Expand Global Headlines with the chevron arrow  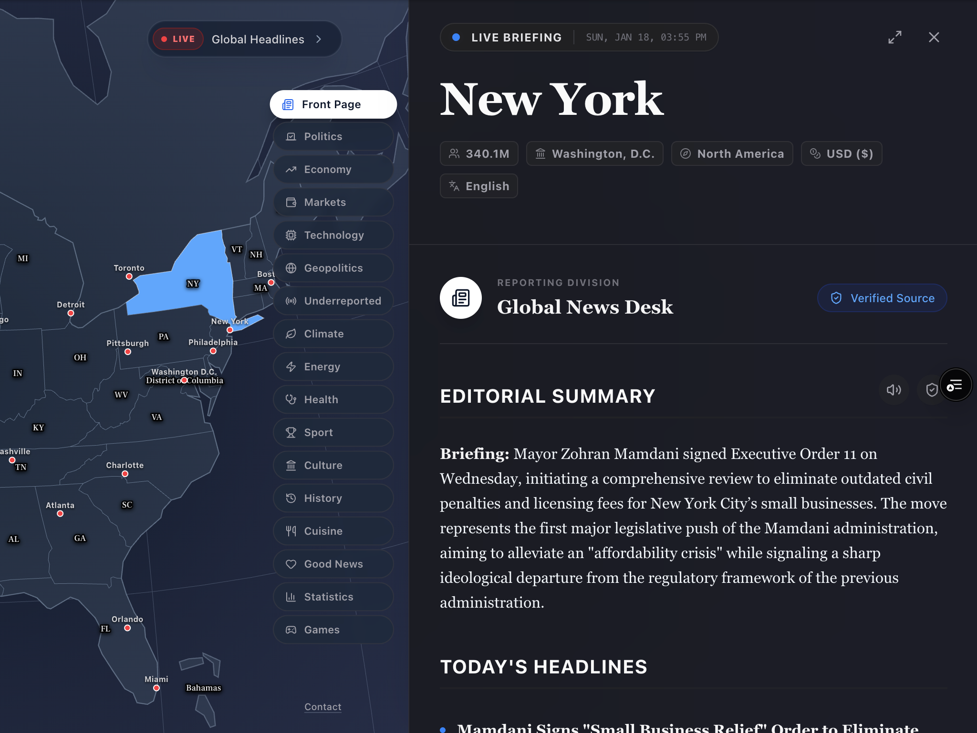click(319, 39)
